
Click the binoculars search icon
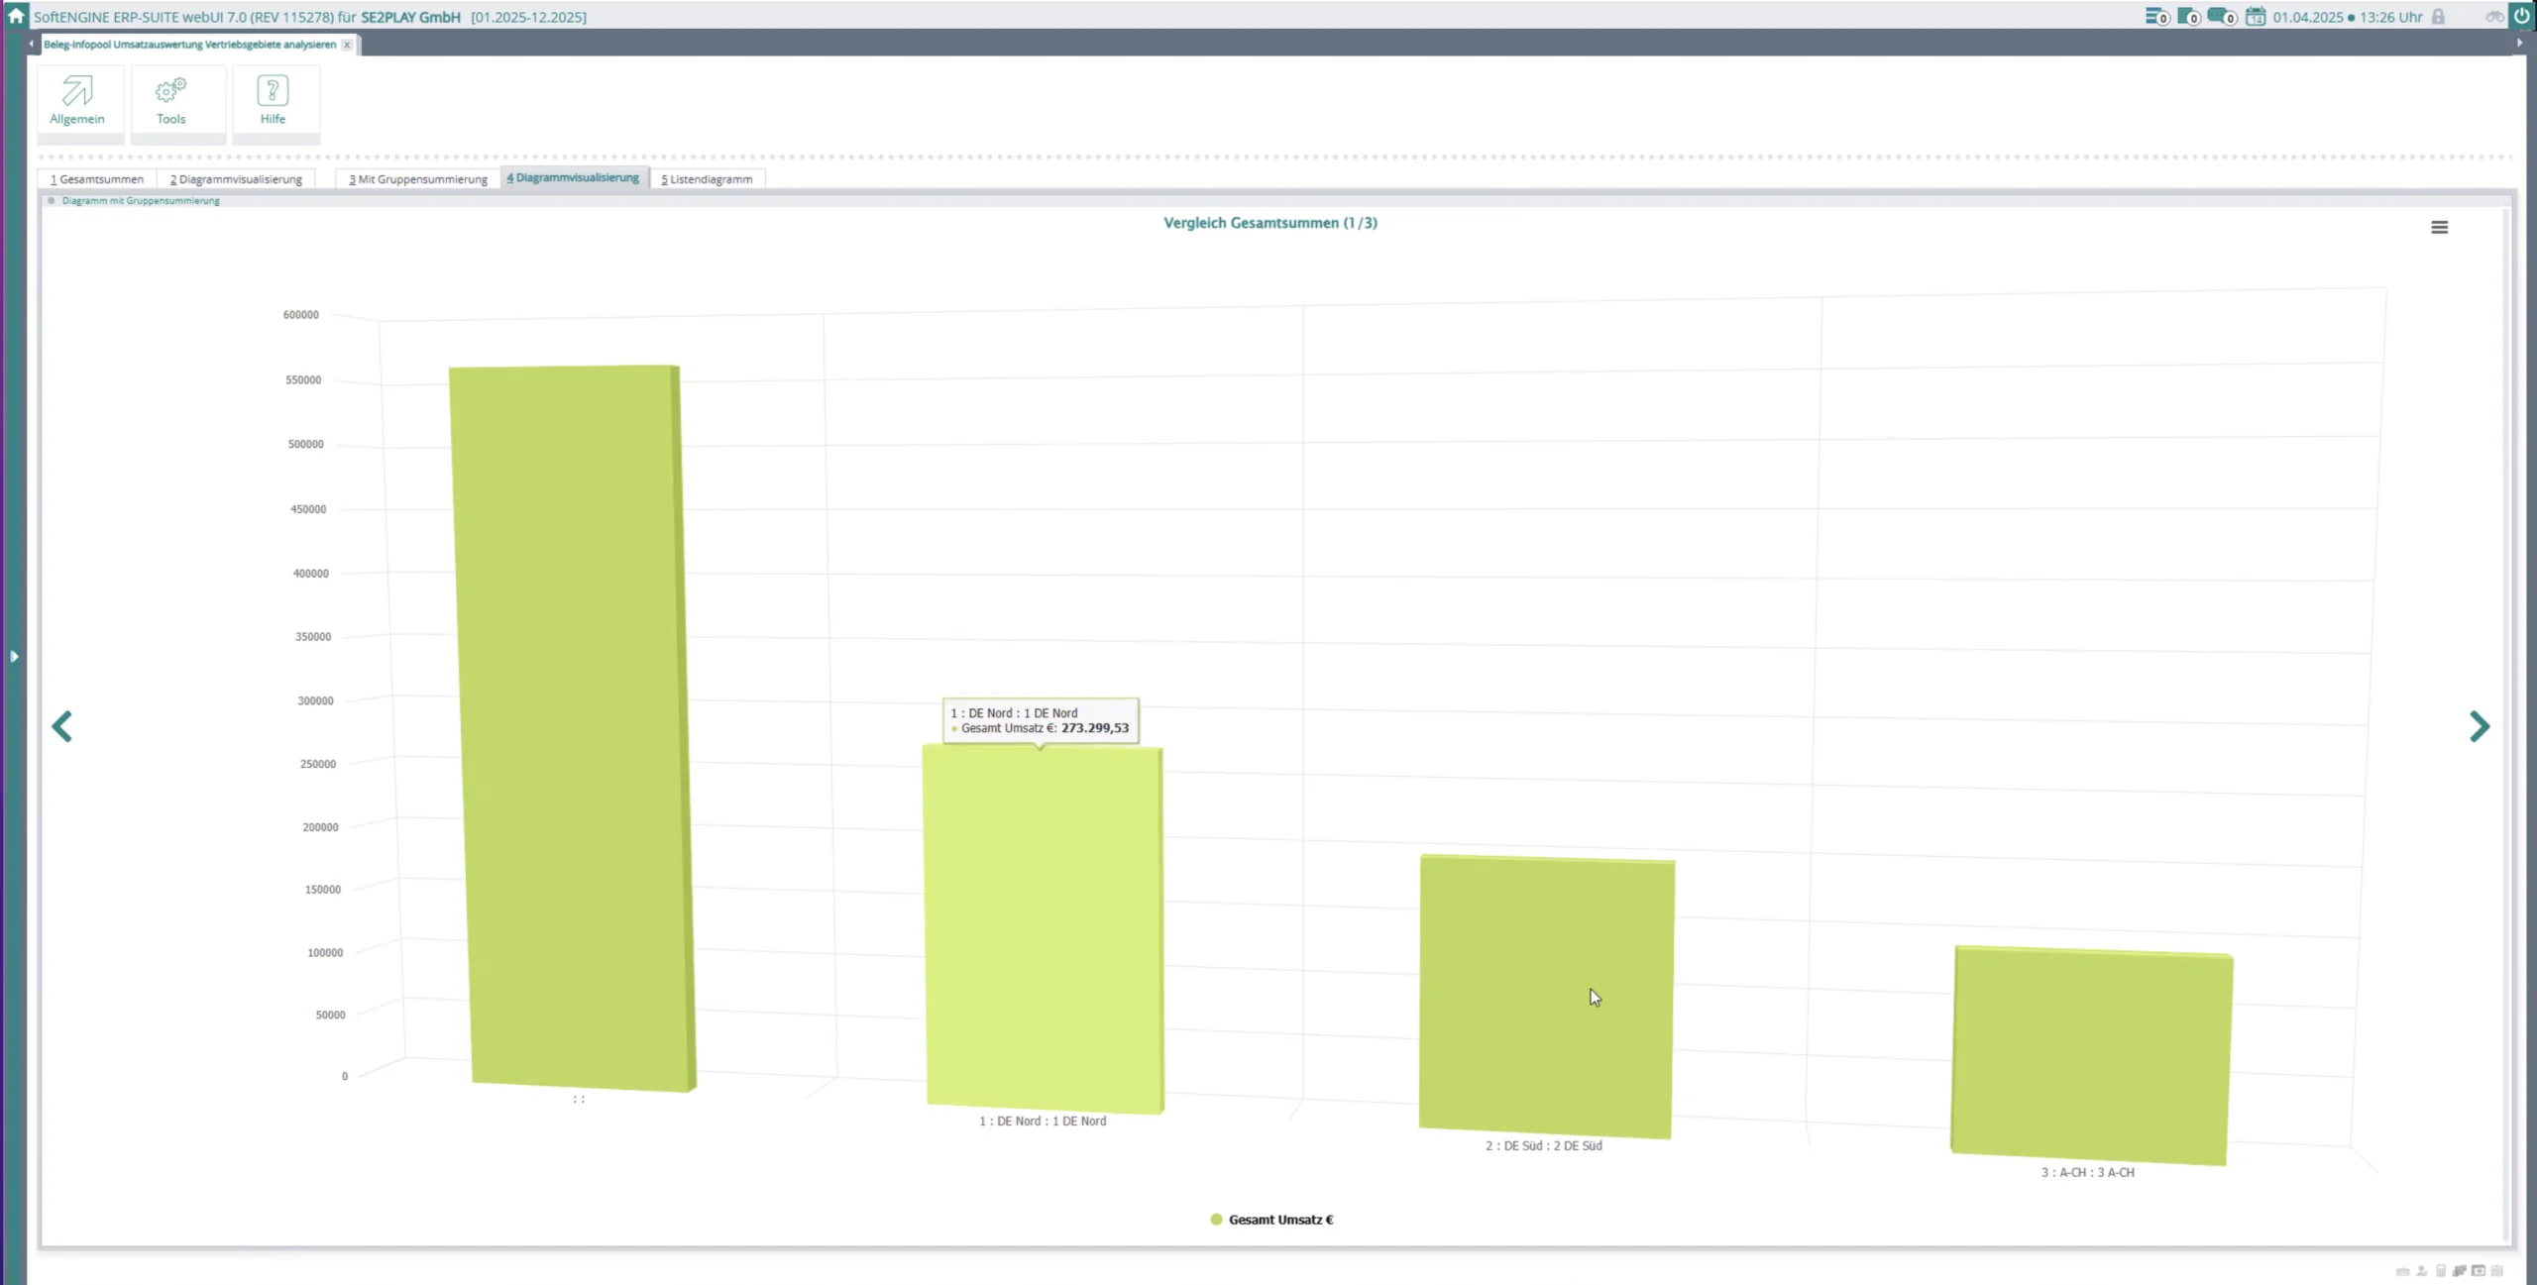point(2493,17)
